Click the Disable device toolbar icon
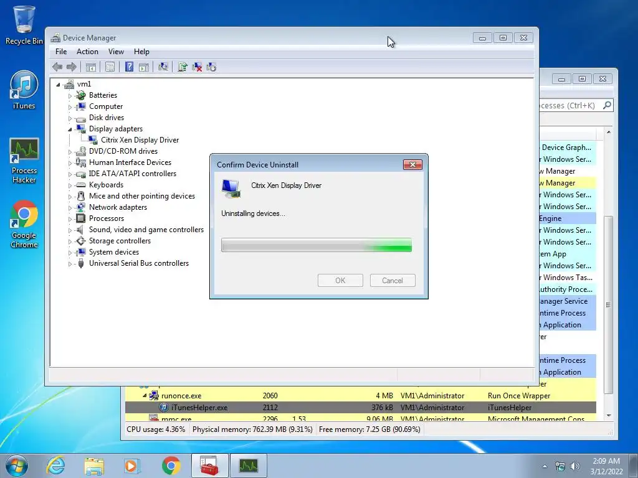The height and width of the screenshot is (478, 638). tap(211, 67)
